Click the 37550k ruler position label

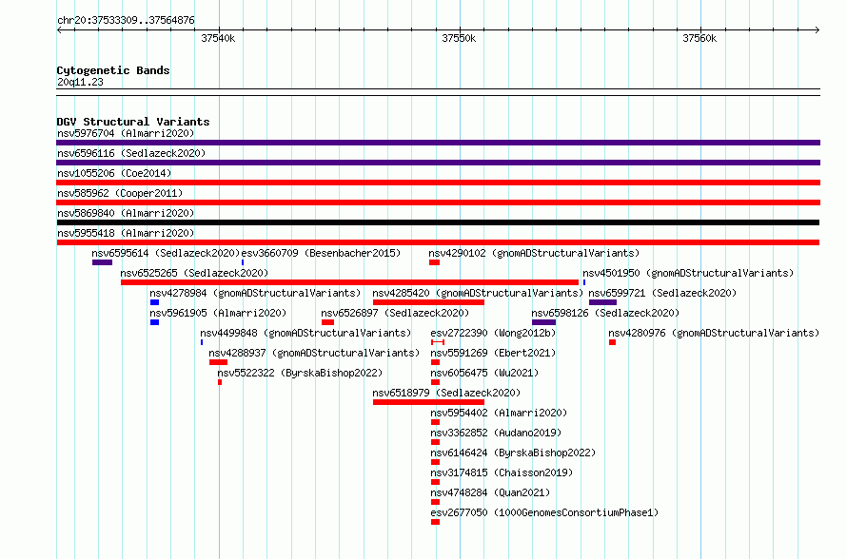click(459, 38)
